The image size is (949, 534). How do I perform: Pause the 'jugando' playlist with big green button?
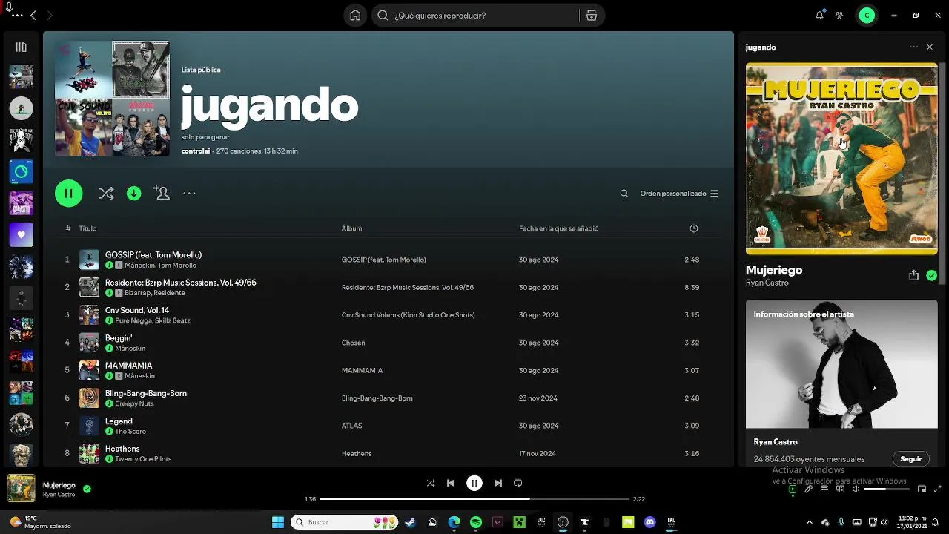(x=68, y=194)
